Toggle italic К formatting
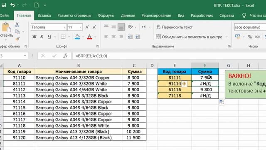 click(42, 37)
